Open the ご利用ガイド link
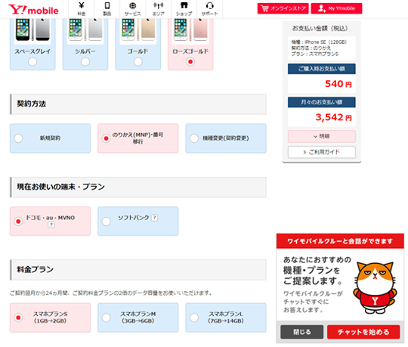This screenshot has width=408, height=347. [322, 152]
